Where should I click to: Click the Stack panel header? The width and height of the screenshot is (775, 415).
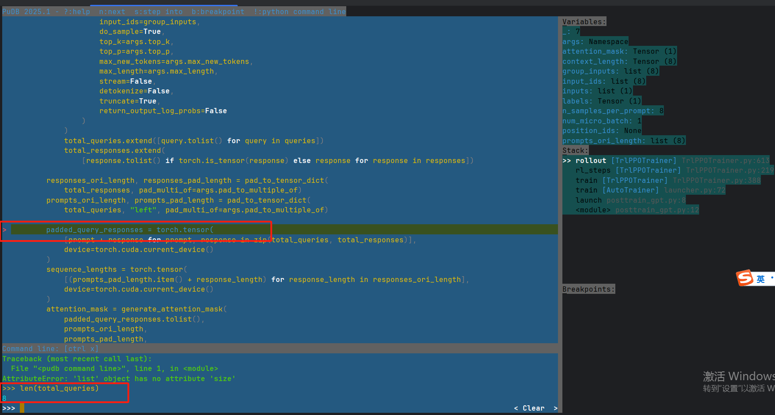tap(575, 150)
